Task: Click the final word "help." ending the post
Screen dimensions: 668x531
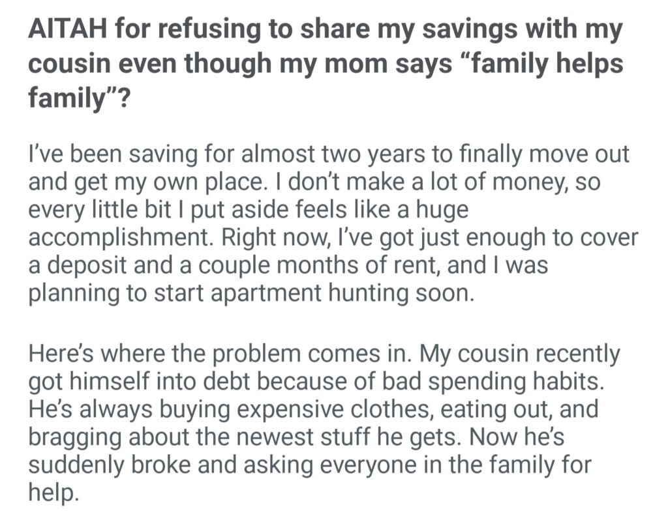Action: click(53, 493)
